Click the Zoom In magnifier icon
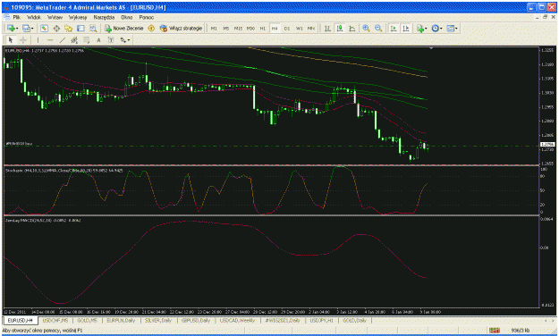 366,28
